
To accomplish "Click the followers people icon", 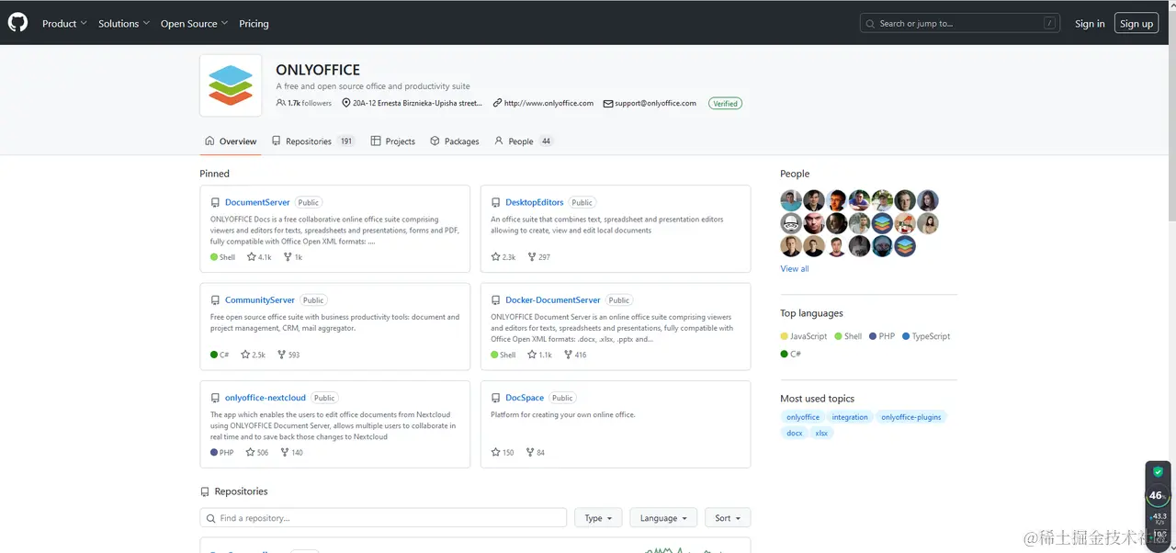I will pos(281,103).
